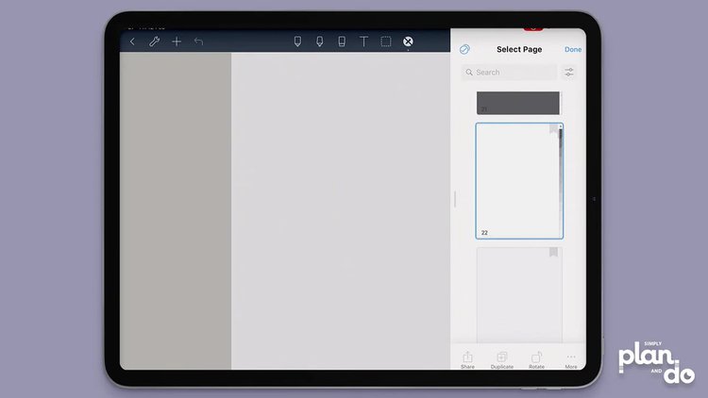Tap the Rotate button
Image resolution: width=708 pixels, height=398 pixels.
pos(536,360)
